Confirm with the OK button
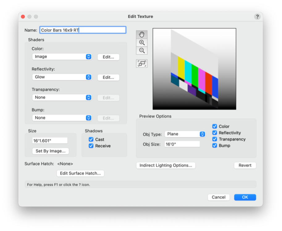Screen dimensions: 282x231 click(245, 197)
